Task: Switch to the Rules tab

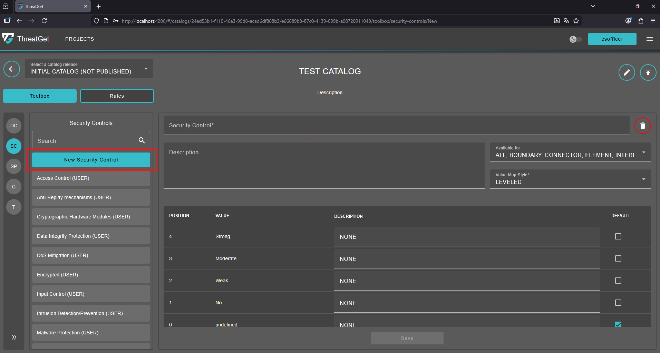Action: point(117,96)
